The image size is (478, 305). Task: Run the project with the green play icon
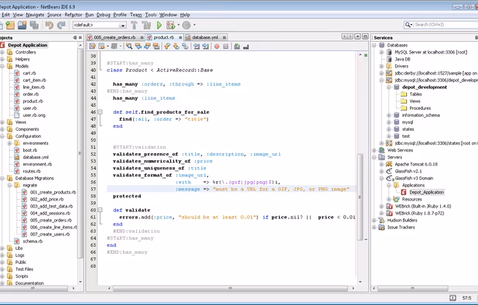[x=159, y=26]
